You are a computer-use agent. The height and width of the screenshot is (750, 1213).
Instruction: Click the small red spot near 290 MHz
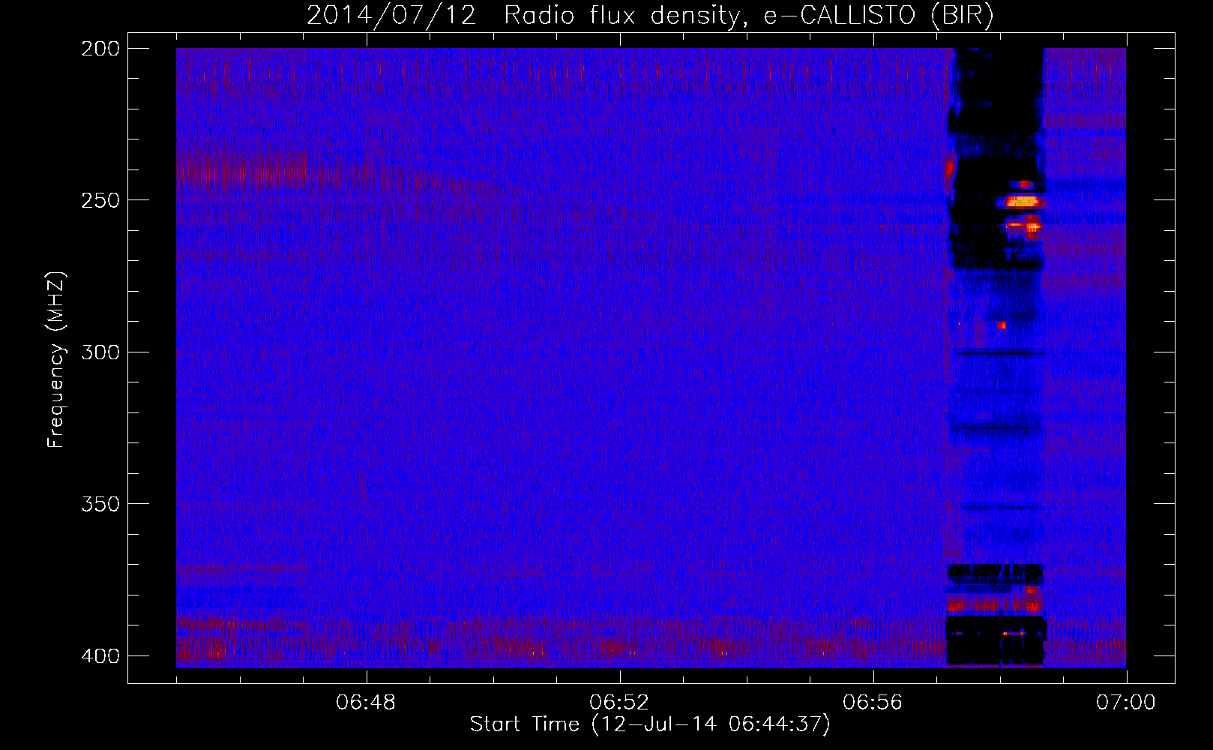[1002, 325]
